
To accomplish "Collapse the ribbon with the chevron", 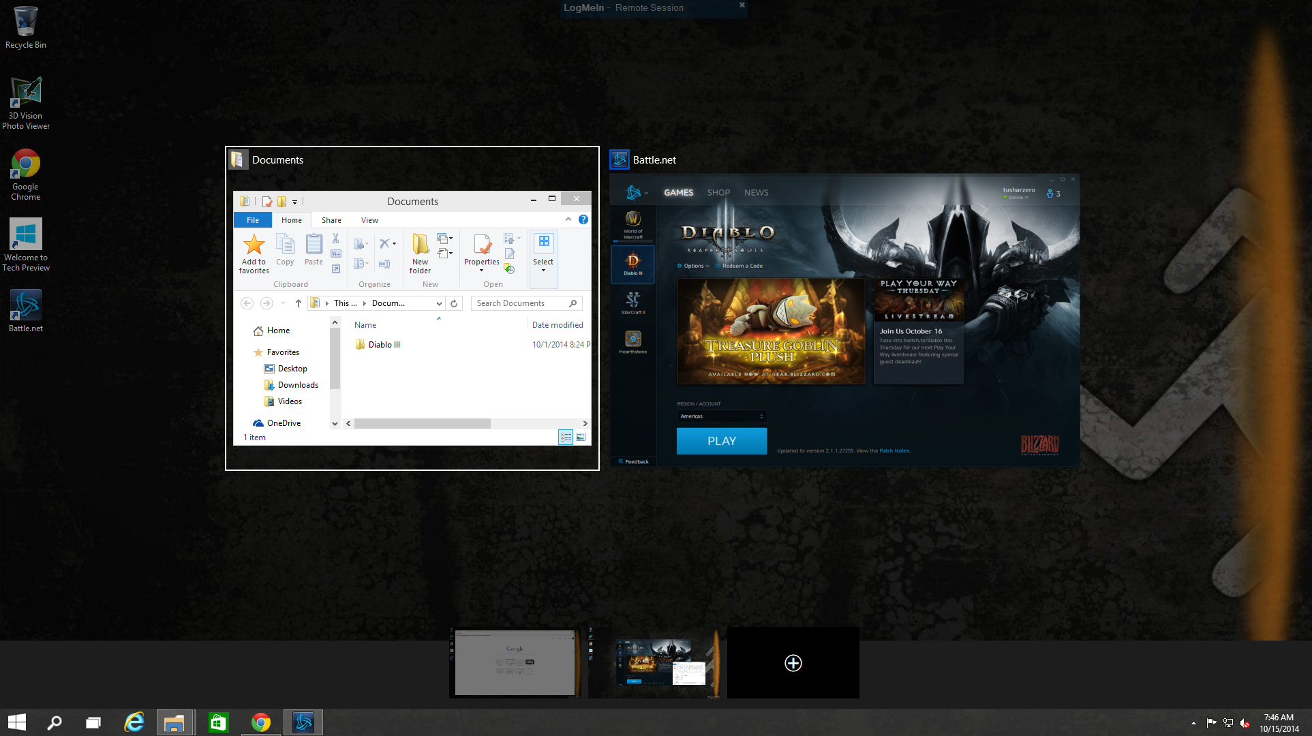I will 568,219.
